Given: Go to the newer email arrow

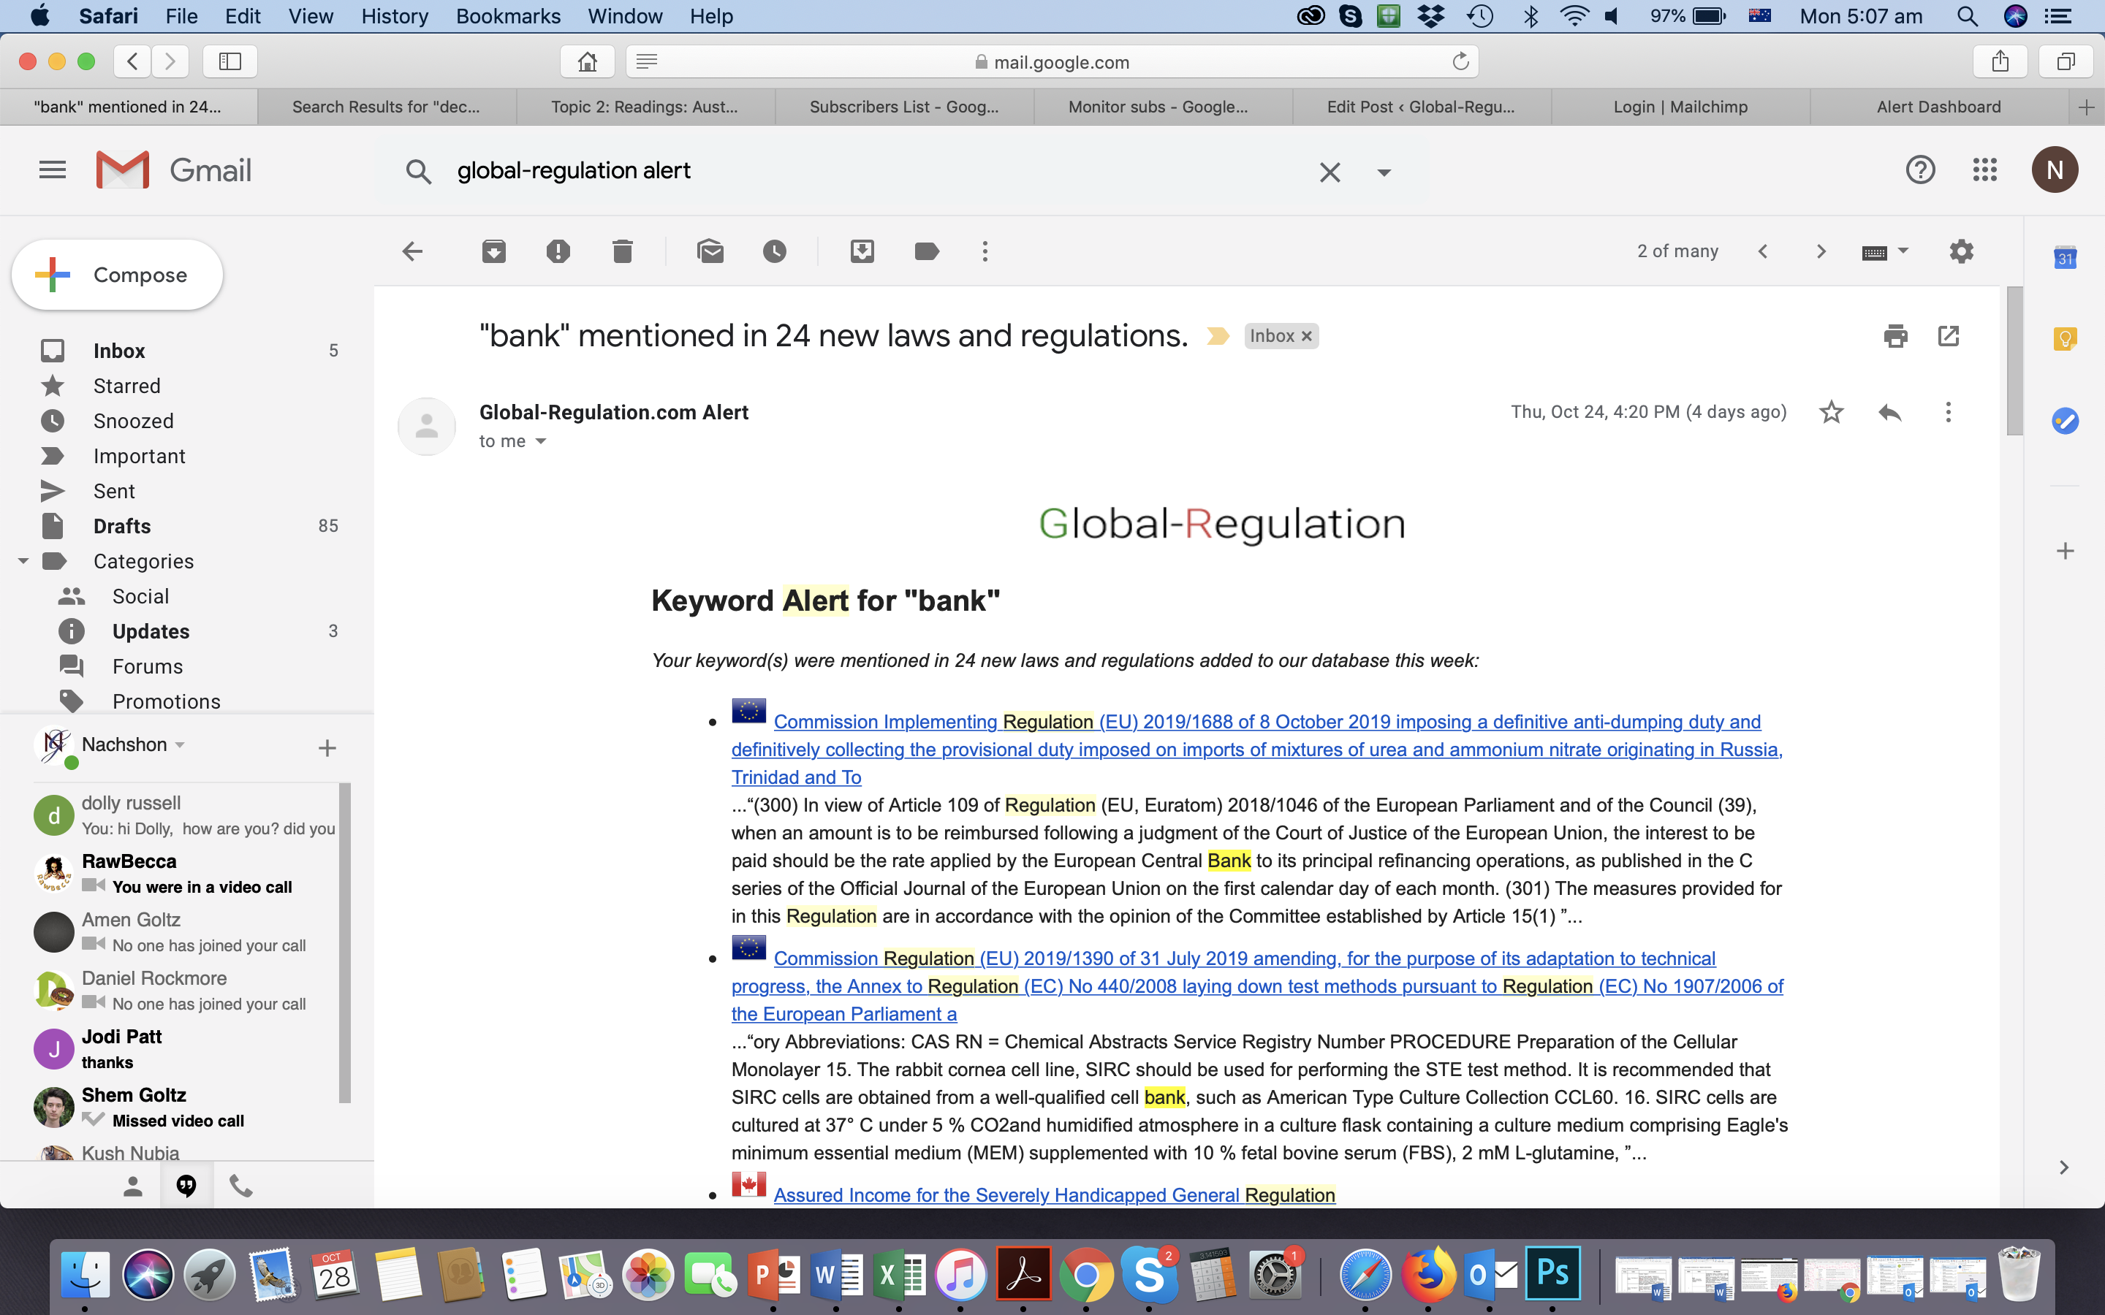Looking at the screenshot, I should pos(1763,252).
